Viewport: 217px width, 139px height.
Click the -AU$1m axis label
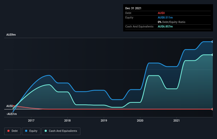11,114
